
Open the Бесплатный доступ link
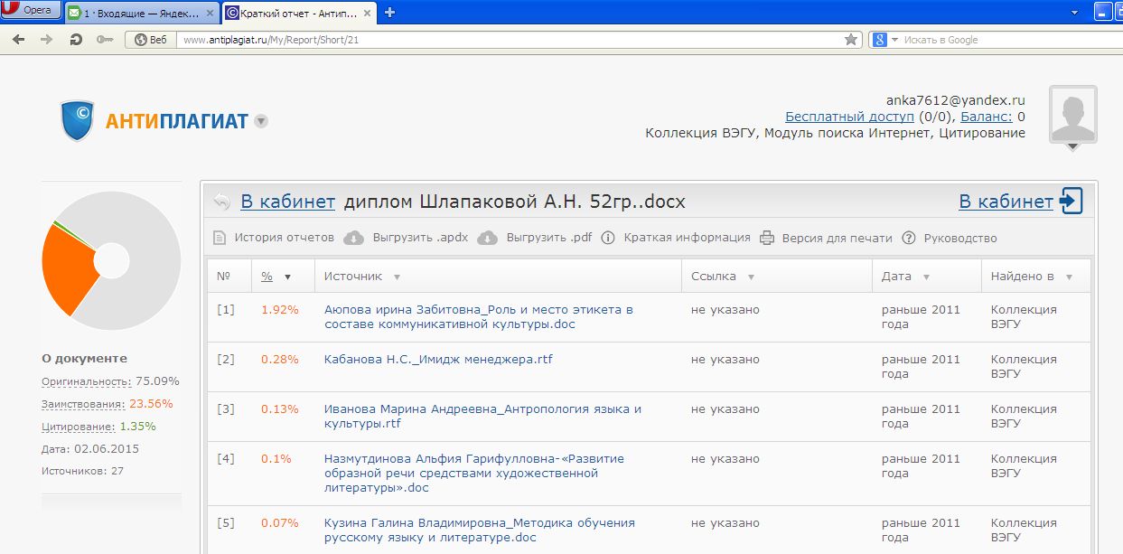click(849, 117)
